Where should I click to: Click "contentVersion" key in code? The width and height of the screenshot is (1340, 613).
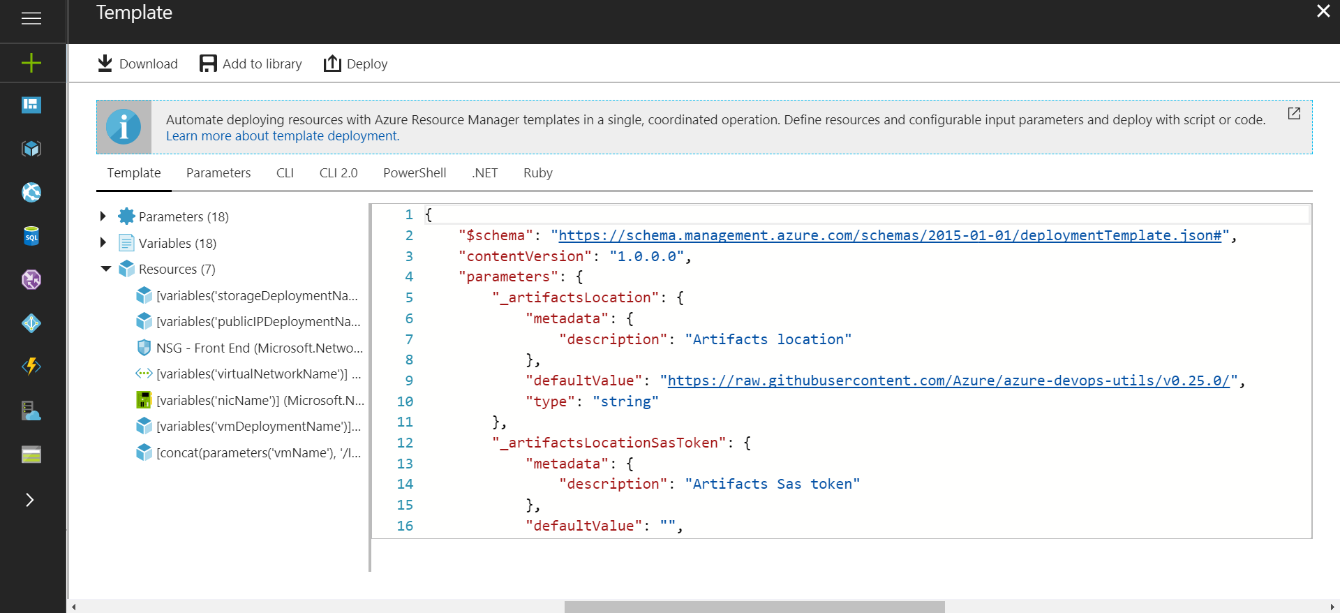pos(525,257)
